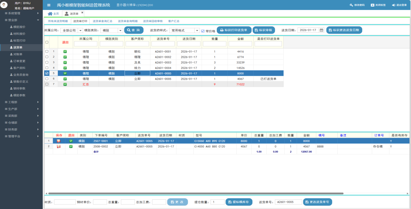
Task: Open the calendar picker beside 送货日期
Action: click(x=321, y=30)
